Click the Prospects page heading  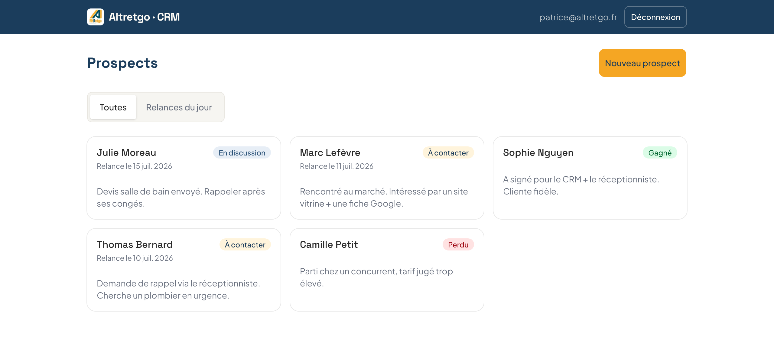(x=122, y=63)
